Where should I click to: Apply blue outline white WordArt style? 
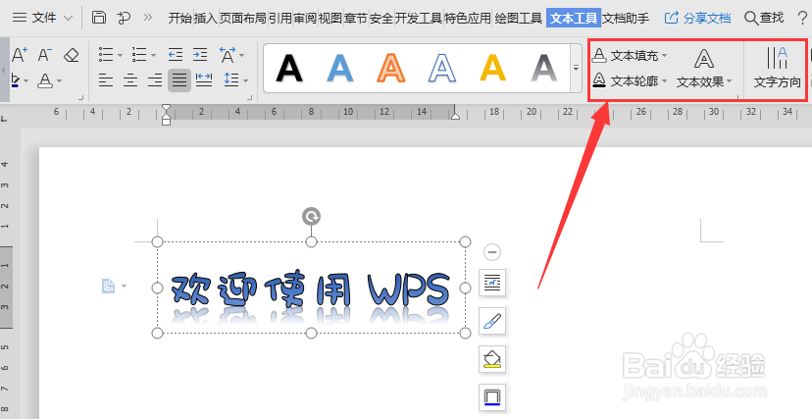[441, 69]
